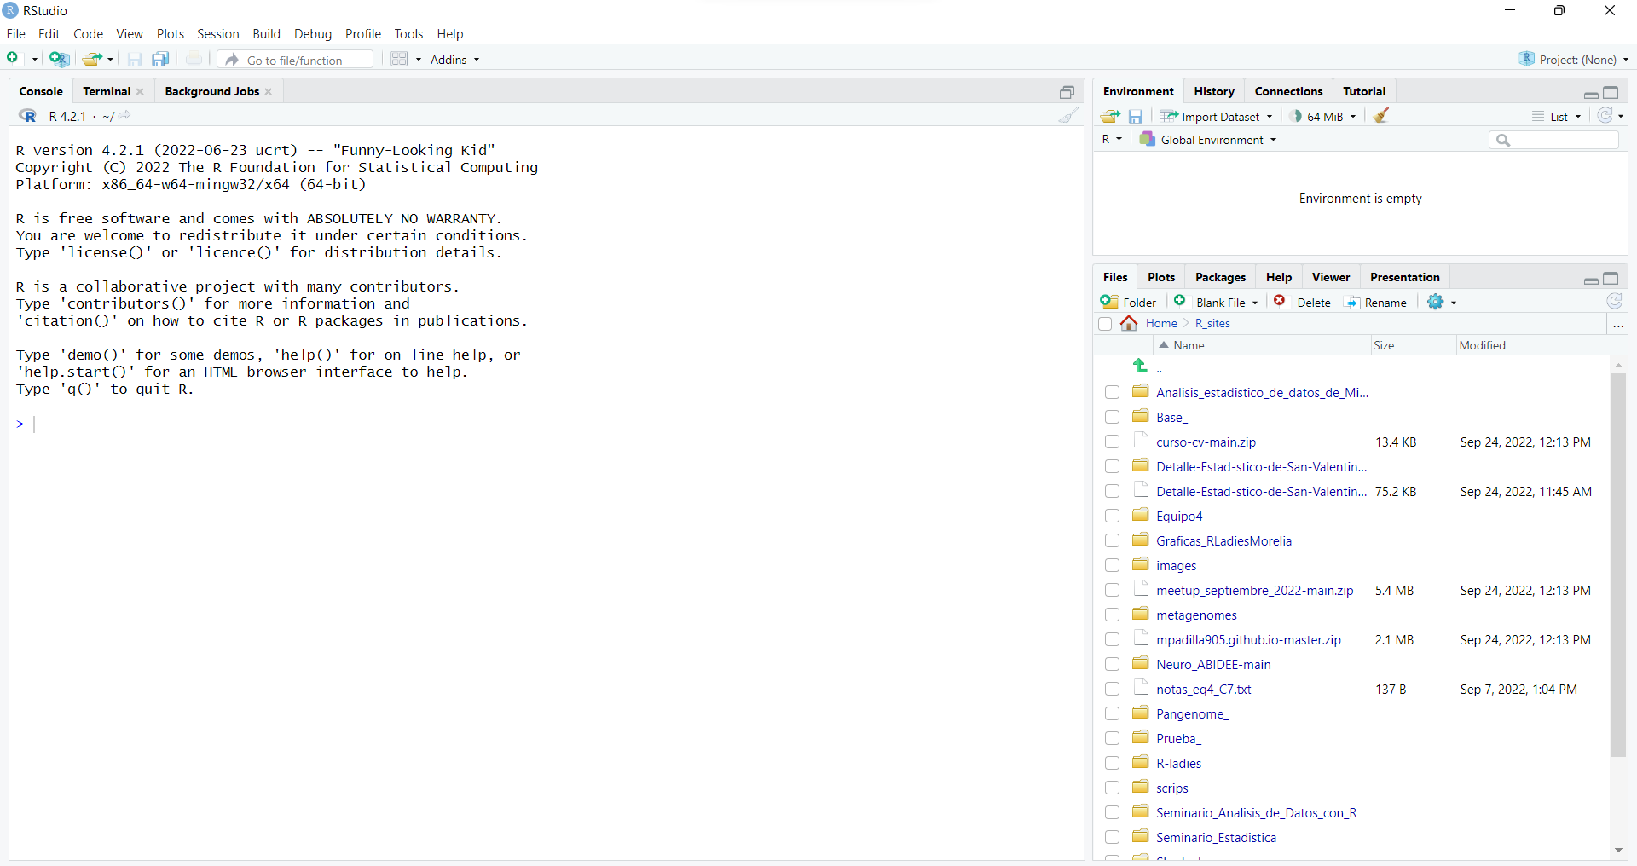Clear environment objects with broom icon

(x=1382, y=115)
